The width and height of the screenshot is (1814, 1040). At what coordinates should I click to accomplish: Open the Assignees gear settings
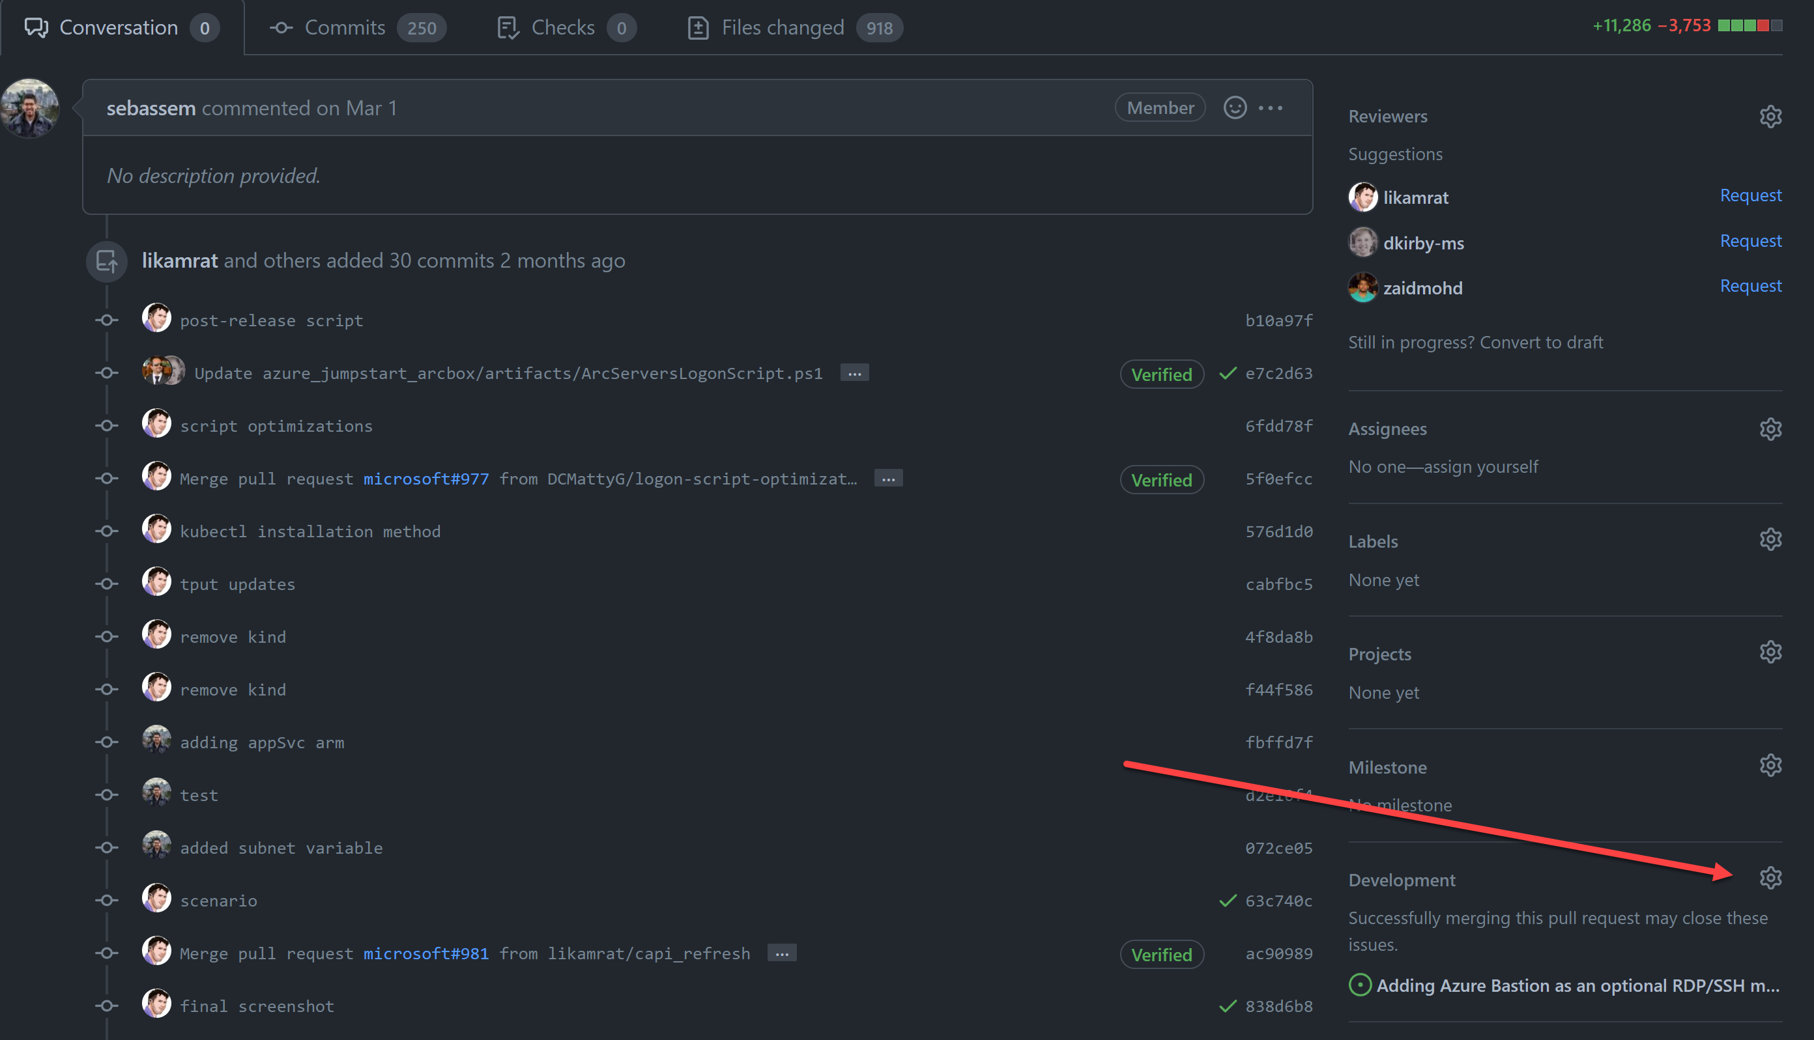(x=1770, y=429)
